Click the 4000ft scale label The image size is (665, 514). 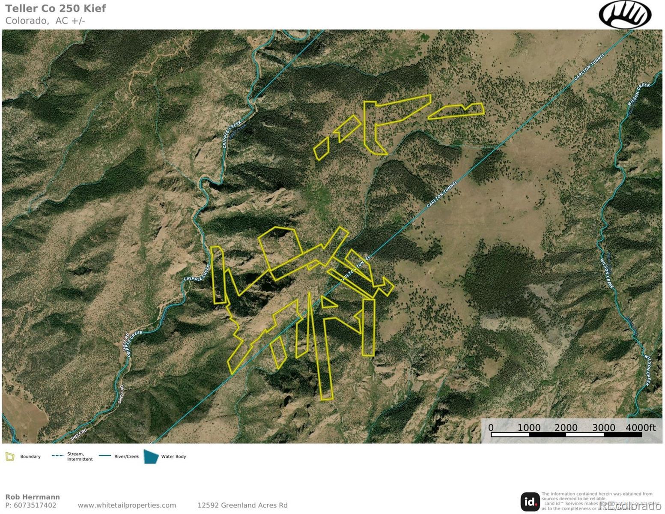[641, 427]
